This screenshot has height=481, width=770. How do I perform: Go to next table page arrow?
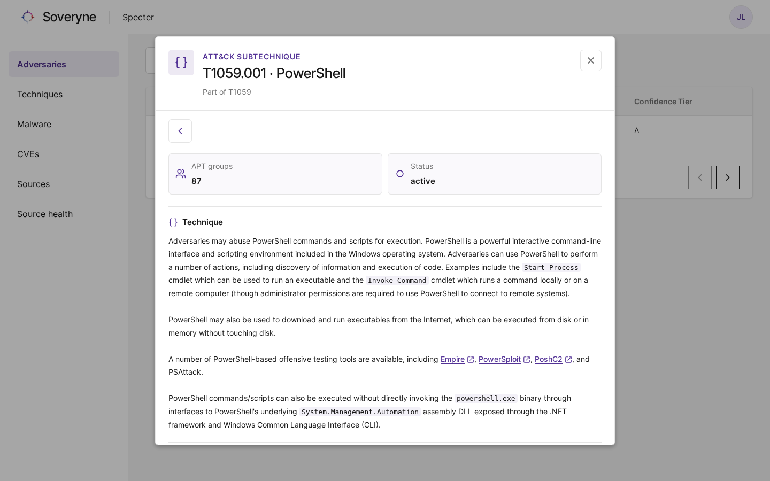(x=728, y=177)
